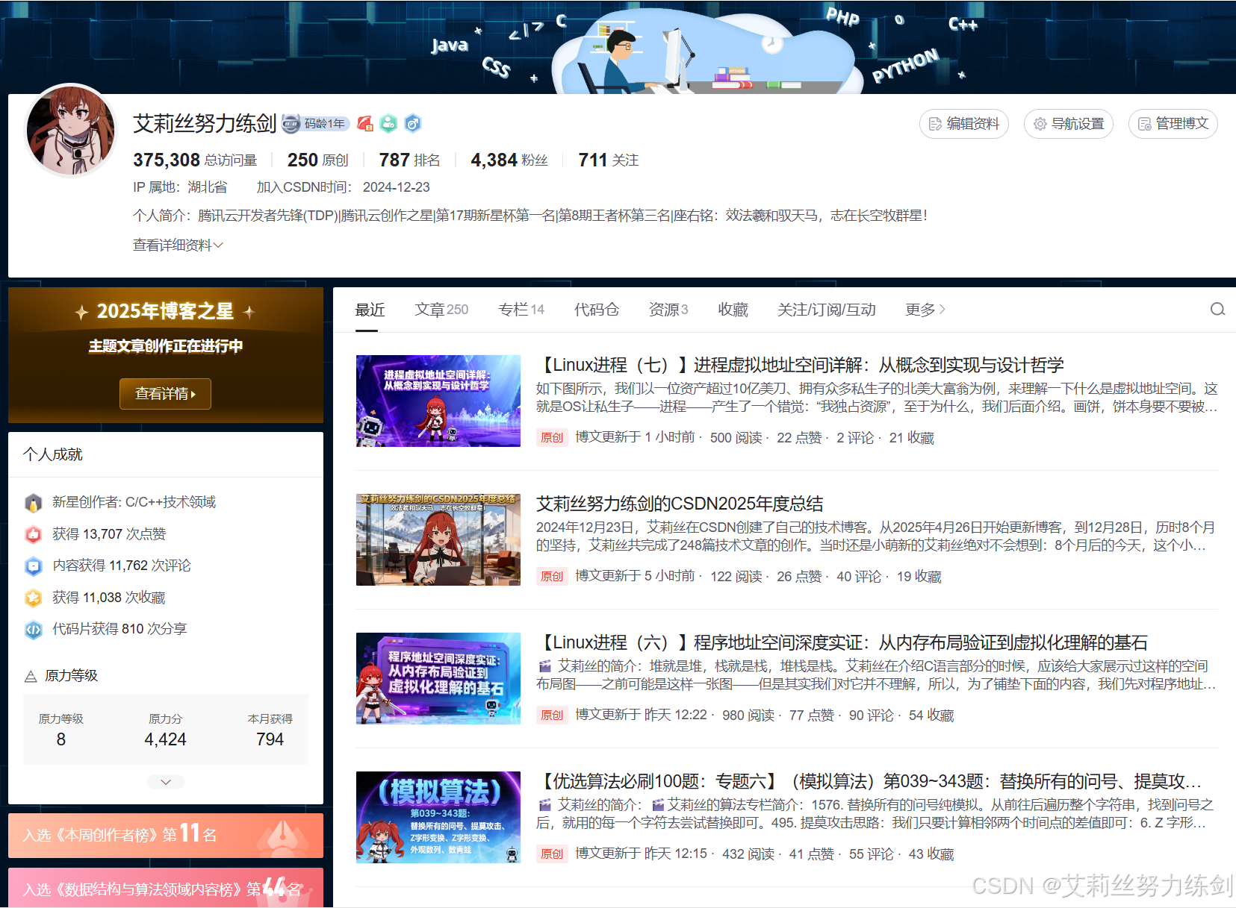Open 编辑资料 button
The width and height of the screenshot is (1236, 908).
coord(964,124)
